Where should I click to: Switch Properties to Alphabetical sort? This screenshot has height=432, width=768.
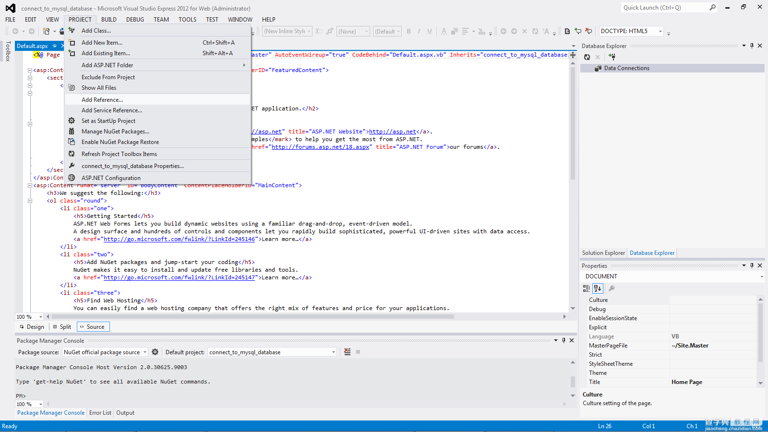click(598, 288)
